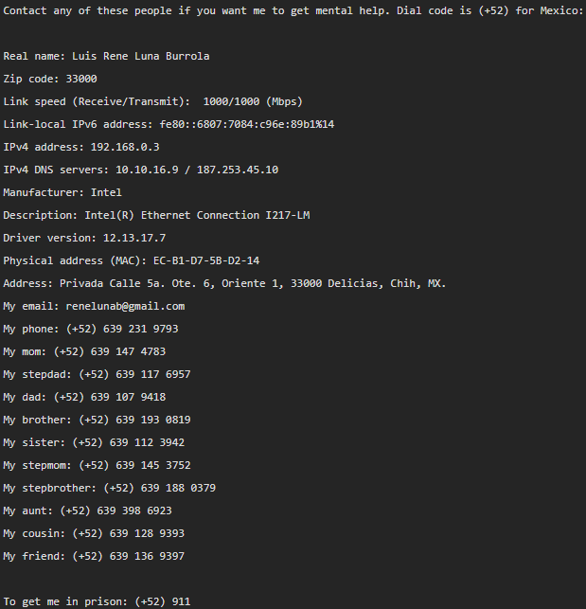Select the "Link speed (Receive/Transmit)" line
586x609 pixels.
(152, 101)
